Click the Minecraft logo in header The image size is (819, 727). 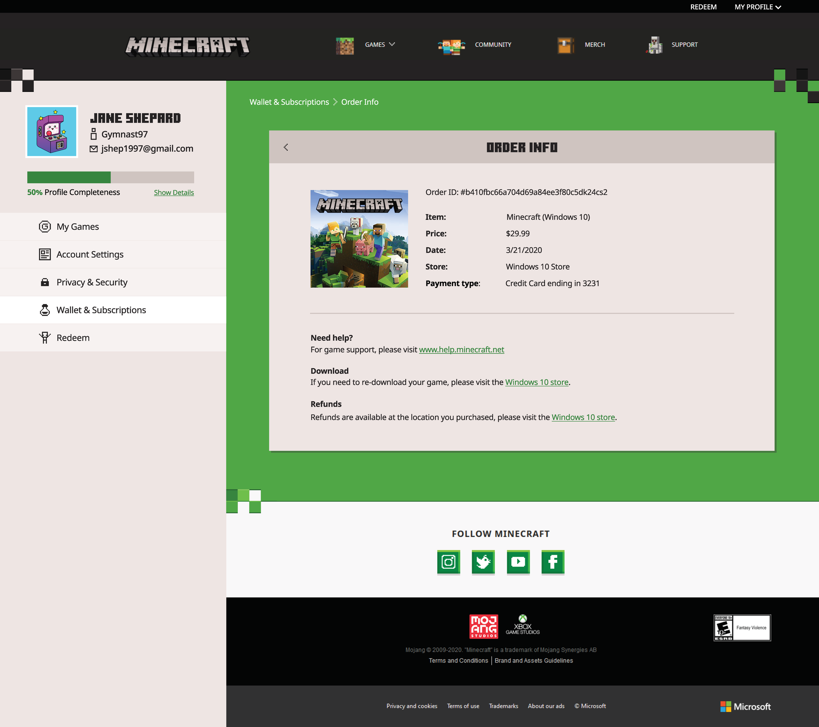[x=187, y=46]
